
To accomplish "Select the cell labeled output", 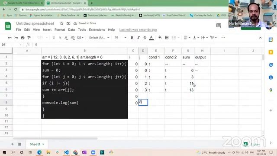I will (x=202, y=57).
